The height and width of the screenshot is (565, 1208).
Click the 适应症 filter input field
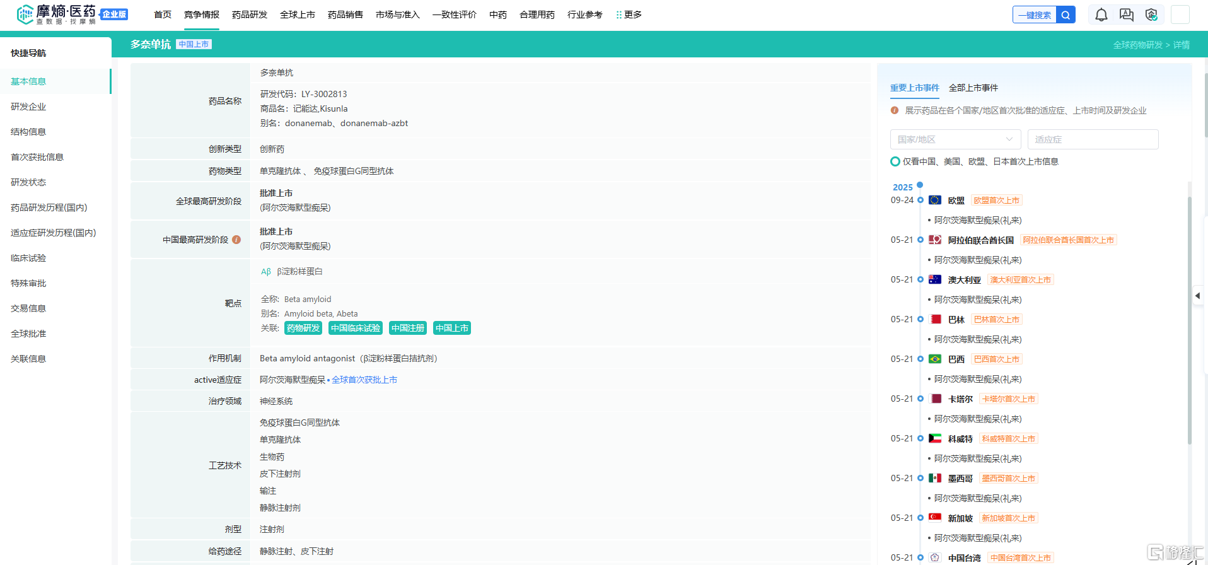click(1093, 139)
